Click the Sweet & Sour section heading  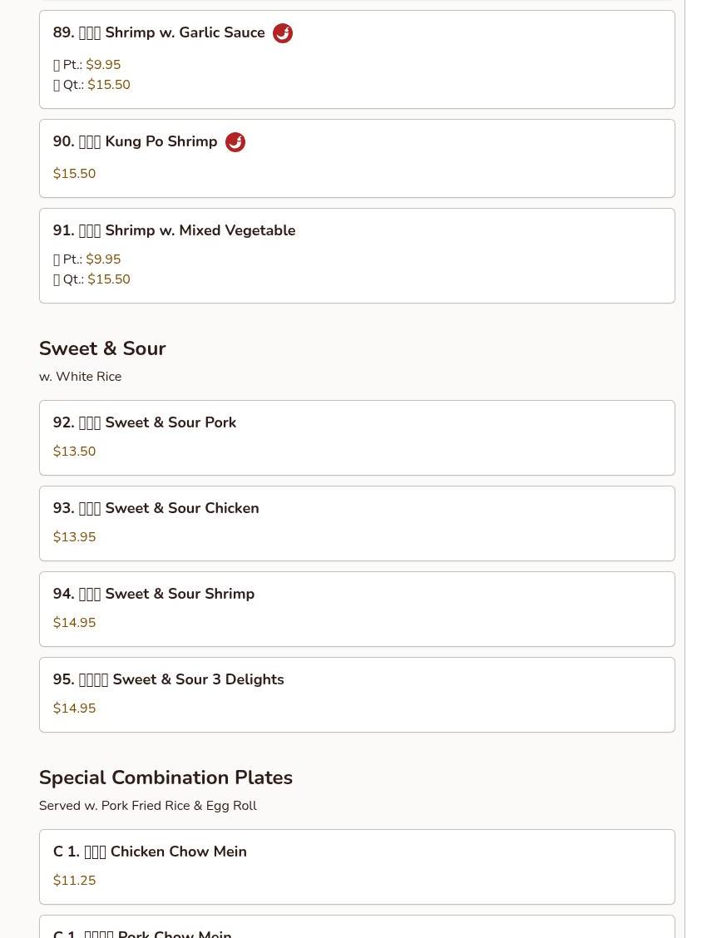[x=102, y=348]
